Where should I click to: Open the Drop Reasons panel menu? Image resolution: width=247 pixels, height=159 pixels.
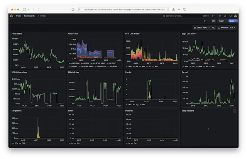235,111
